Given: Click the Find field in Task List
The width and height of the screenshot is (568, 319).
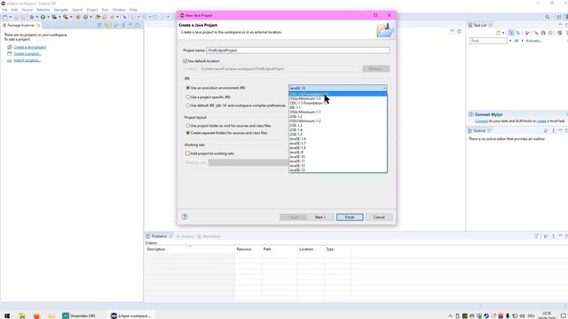Looking at the screenshot, I should 488,41.
